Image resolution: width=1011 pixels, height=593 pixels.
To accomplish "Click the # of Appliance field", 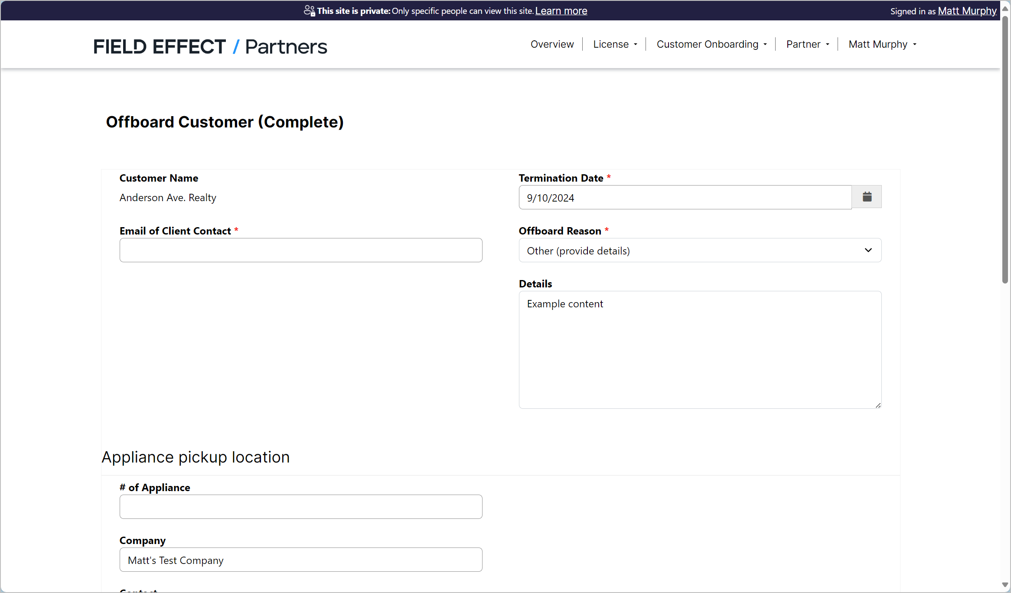I will pos(301,507).
